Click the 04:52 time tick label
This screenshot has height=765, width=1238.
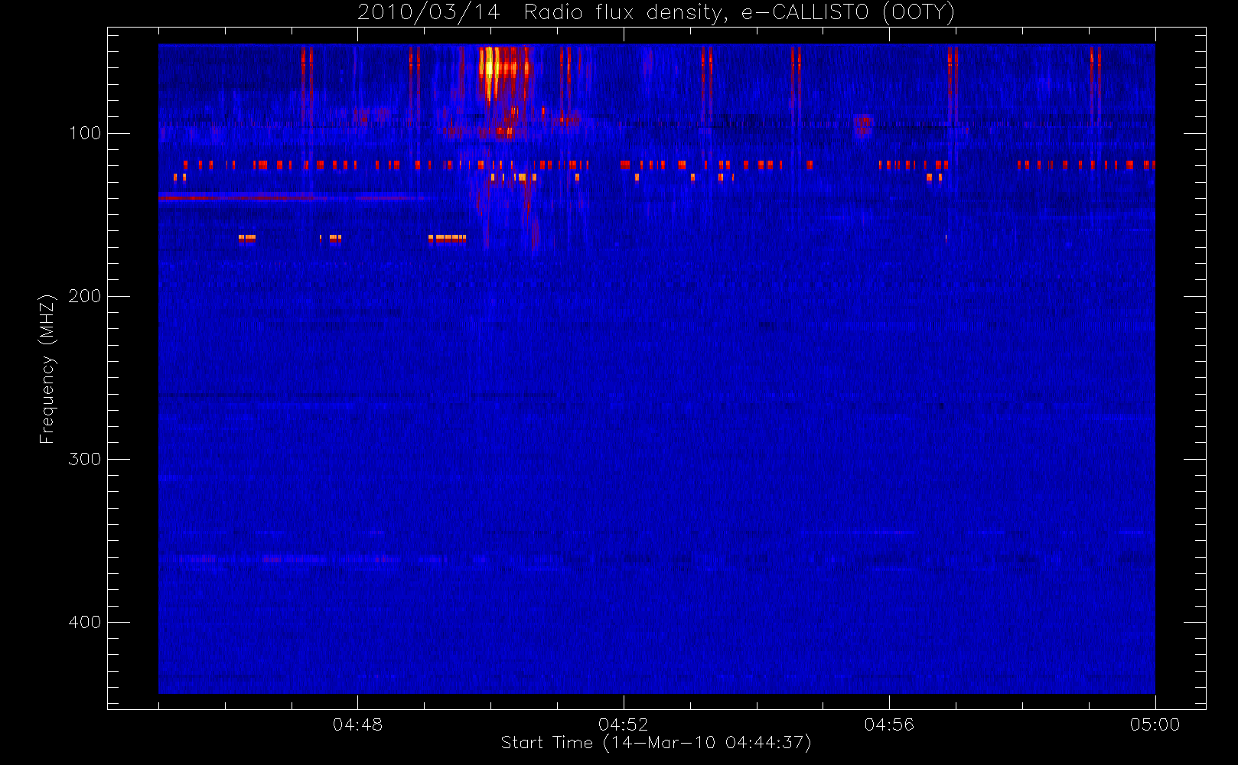[624, 724]
